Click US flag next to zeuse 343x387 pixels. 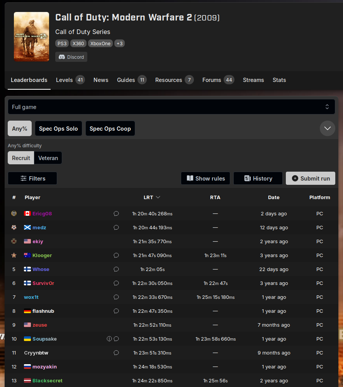[x=27, y=325]
